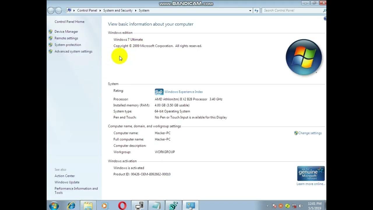Launch the Opera browser taskbar icon

(122, 206)
